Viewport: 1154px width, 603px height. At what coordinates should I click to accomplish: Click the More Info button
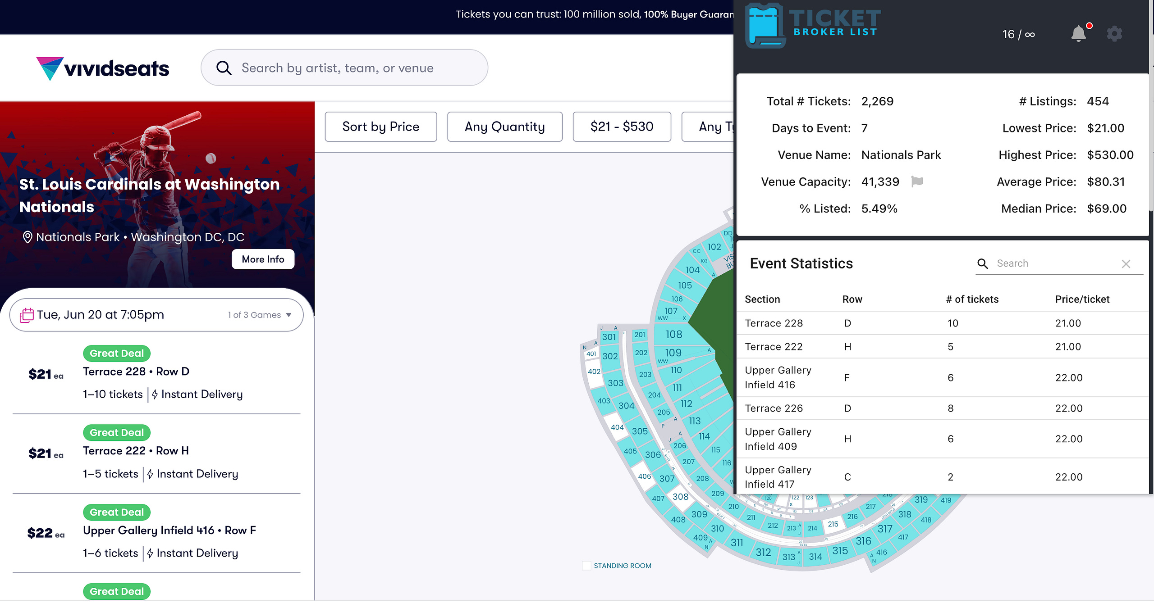click(x=263, y=259)
